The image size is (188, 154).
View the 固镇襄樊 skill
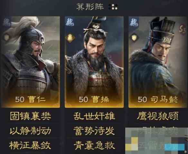[31, 116]
